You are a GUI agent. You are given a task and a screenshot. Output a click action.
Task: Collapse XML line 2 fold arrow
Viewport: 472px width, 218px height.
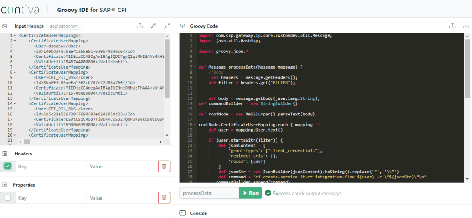(15, 41)
